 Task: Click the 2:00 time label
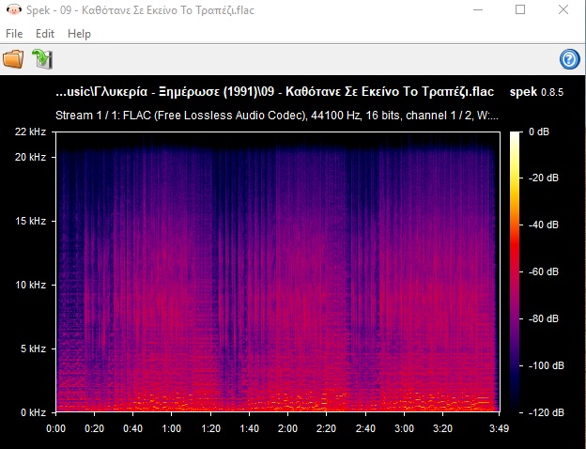point(287,428)
